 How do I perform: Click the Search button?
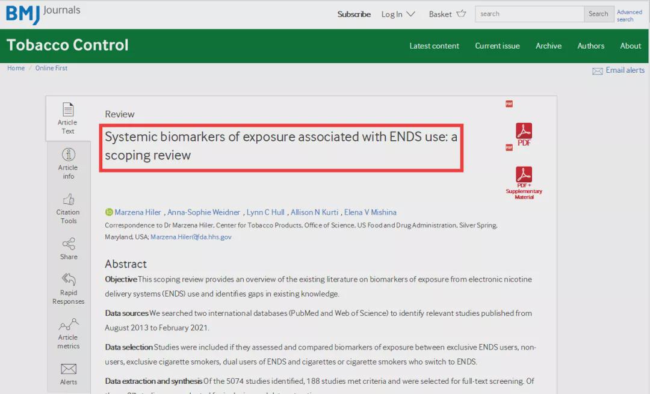point(598,14)
